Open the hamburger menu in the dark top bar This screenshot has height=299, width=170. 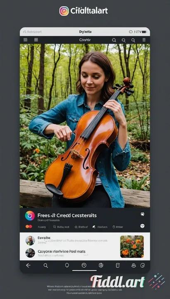26,40
